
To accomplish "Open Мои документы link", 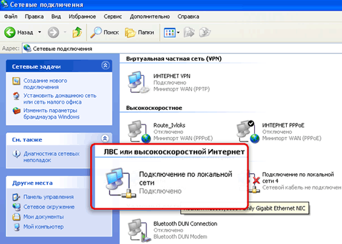I will (x=44, y=217).
